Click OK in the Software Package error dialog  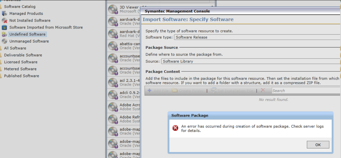(x=318, y=145)
